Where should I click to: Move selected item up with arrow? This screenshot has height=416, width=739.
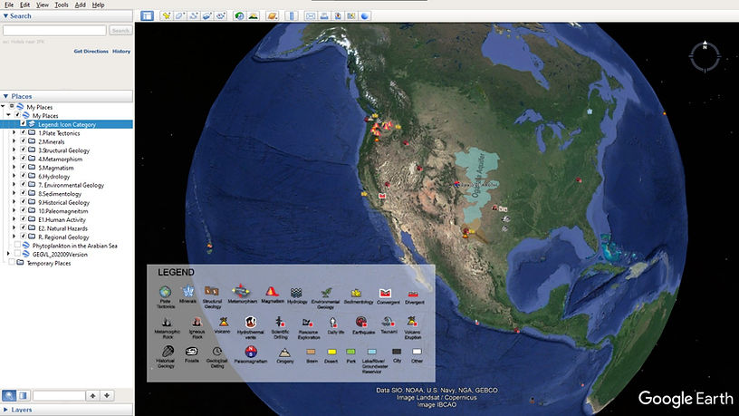[93, 395]
